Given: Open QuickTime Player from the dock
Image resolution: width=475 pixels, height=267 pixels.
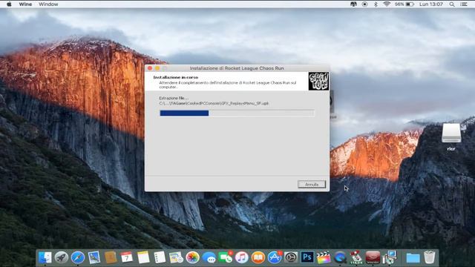Looking at the screenshot, I should tap(340, 257).
